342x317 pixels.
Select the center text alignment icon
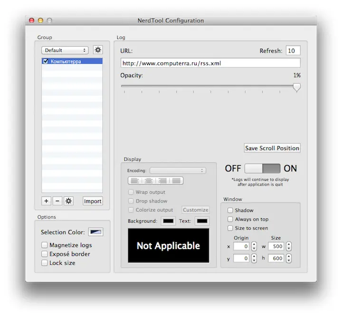tap(149, 180)
